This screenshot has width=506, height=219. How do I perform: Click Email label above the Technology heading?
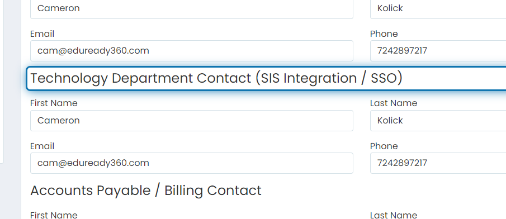coord(42,34)
